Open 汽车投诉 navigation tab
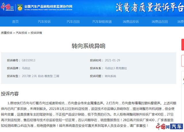The width and height of the screenshot is (184, 132). [x=44, y=22]
